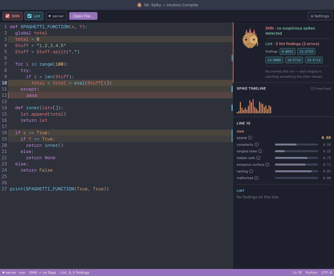Click the hidden calls score bar
Screen dimensions: 334x276
(296, 158)
